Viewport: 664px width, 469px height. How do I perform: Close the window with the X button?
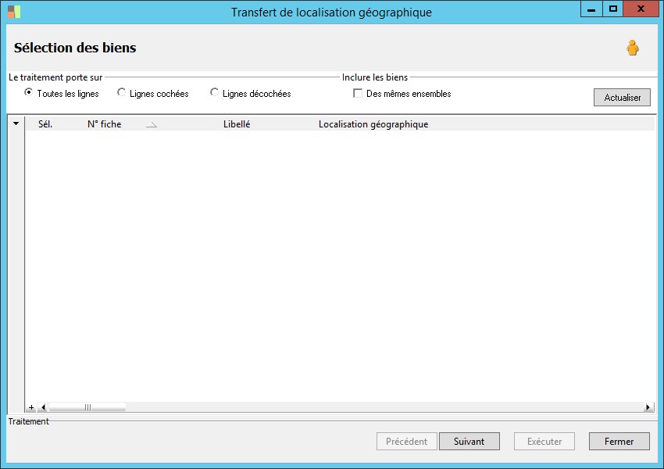click(x=641, y=9)
